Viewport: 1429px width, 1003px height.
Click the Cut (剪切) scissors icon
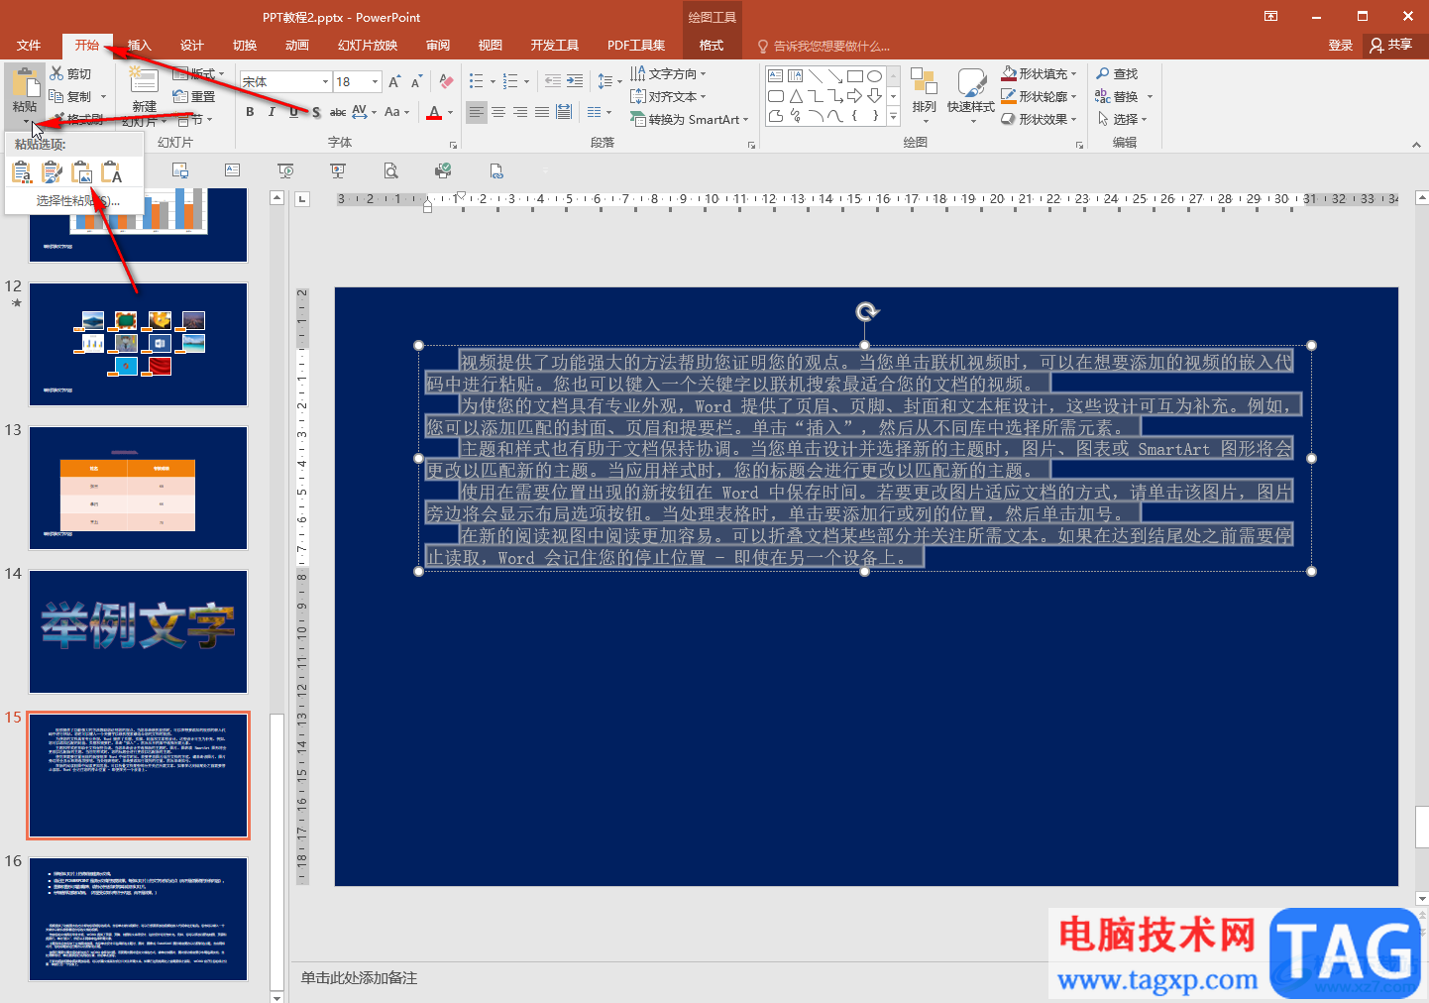(56, 73)
